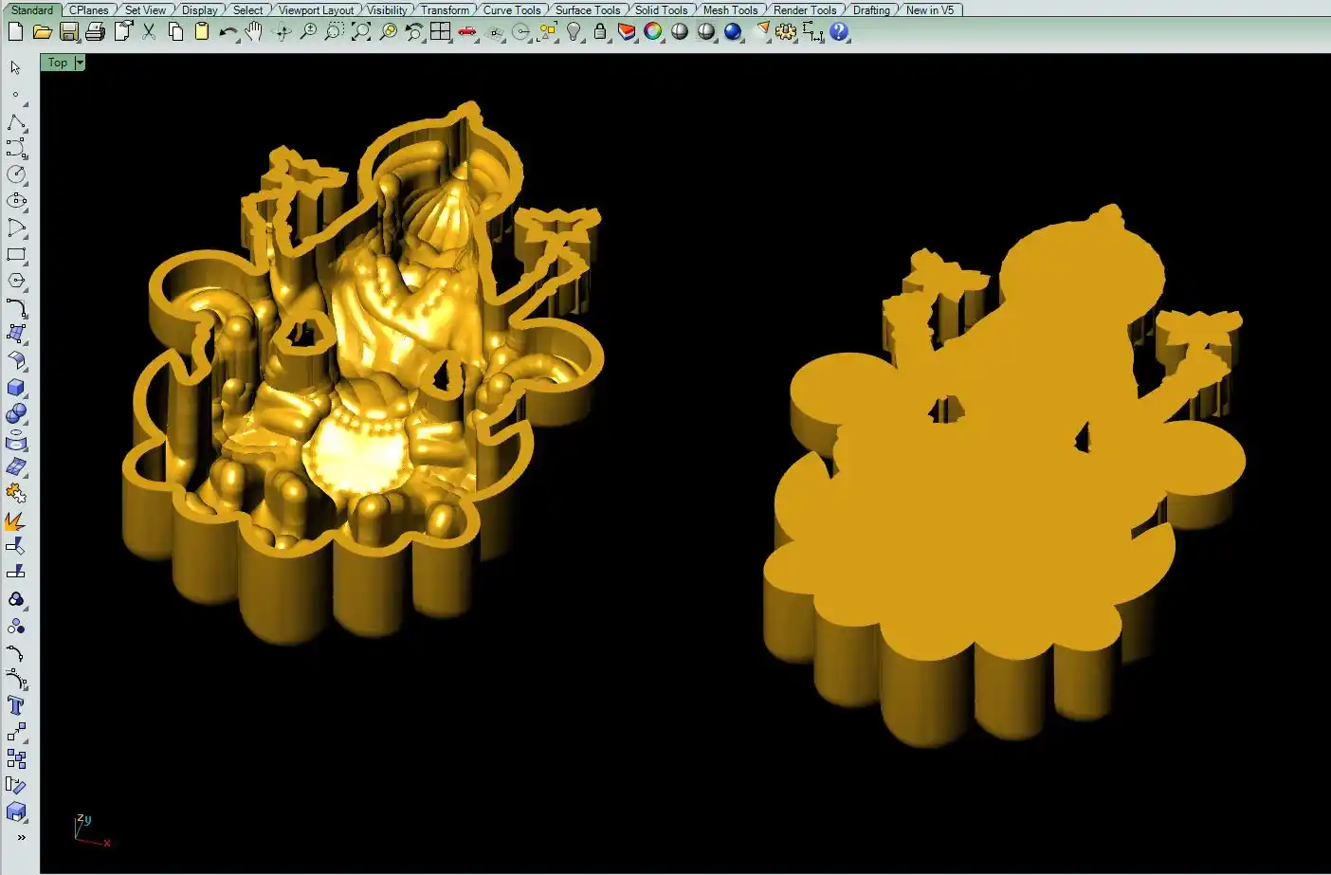Switch to the Curve Tools tab

tap(512, 10)
